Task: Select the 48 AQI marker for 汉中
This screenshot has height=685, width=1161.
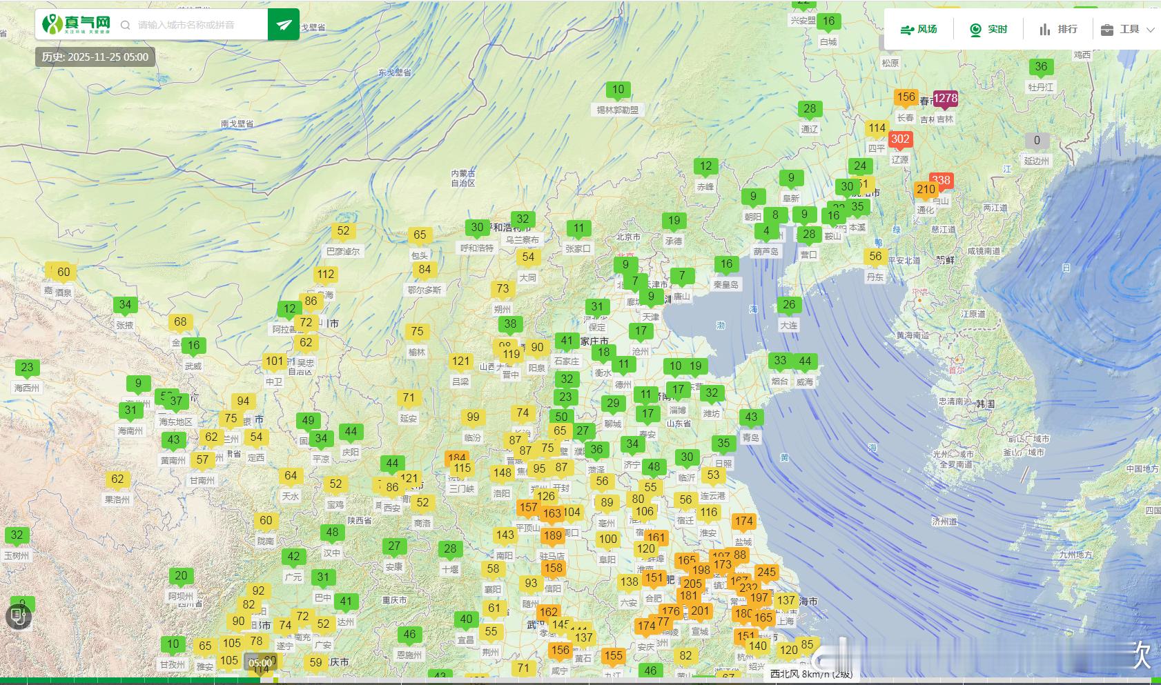Action: pos(332,533)
